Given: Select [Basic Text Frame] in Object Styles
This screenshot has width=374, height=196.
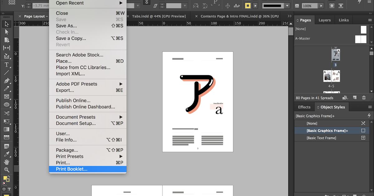Looking at the screenshot, I should (x=321, y=138).
